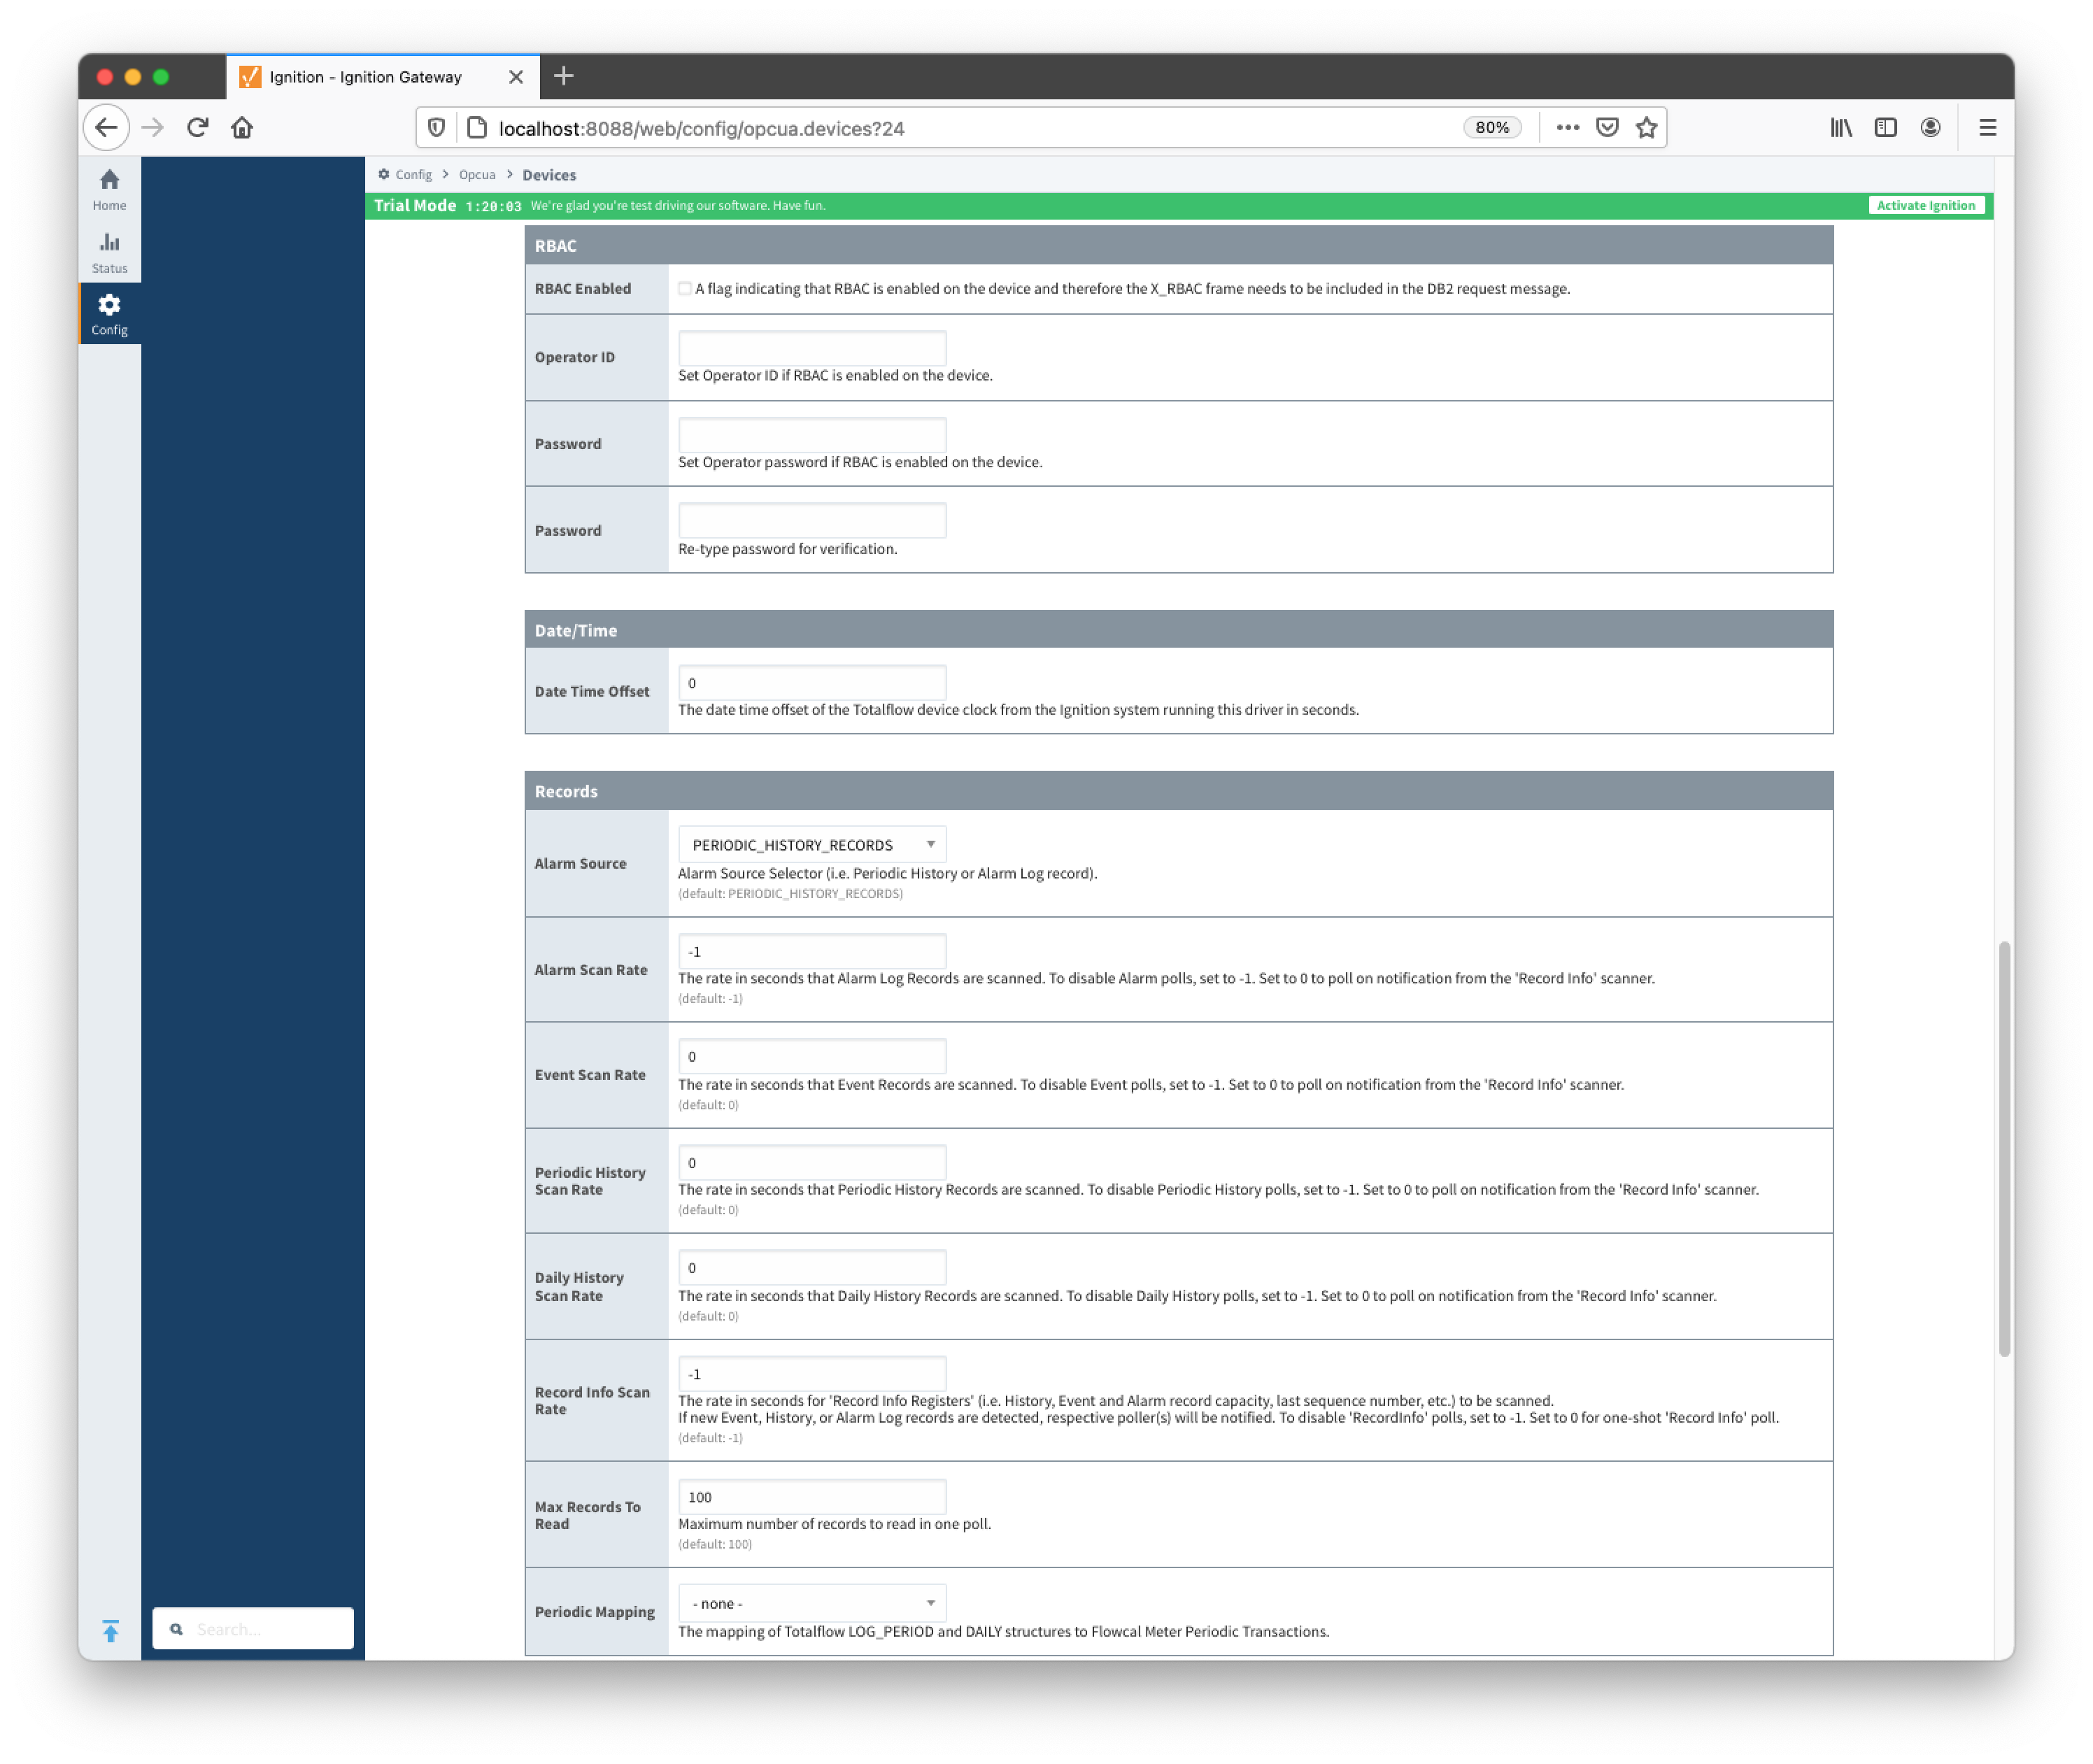
Task: Click the 80% zoom level indicator
Action: tap(1492, 128)
